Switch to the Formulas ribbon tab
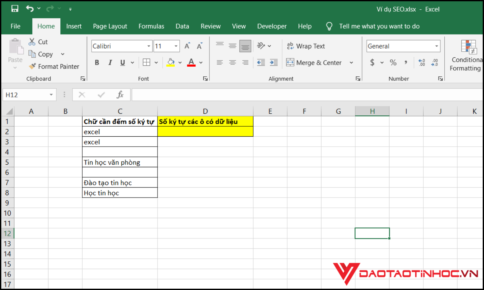Viewport: 484px width, 290px height. click(x=151, y=26)
